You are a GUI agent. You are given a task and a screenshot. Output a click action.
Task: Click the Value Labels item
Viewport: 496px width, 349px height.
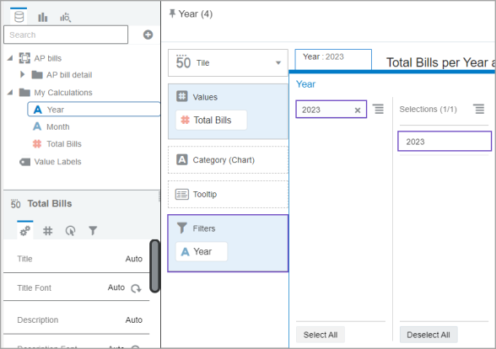pos(57,162)
